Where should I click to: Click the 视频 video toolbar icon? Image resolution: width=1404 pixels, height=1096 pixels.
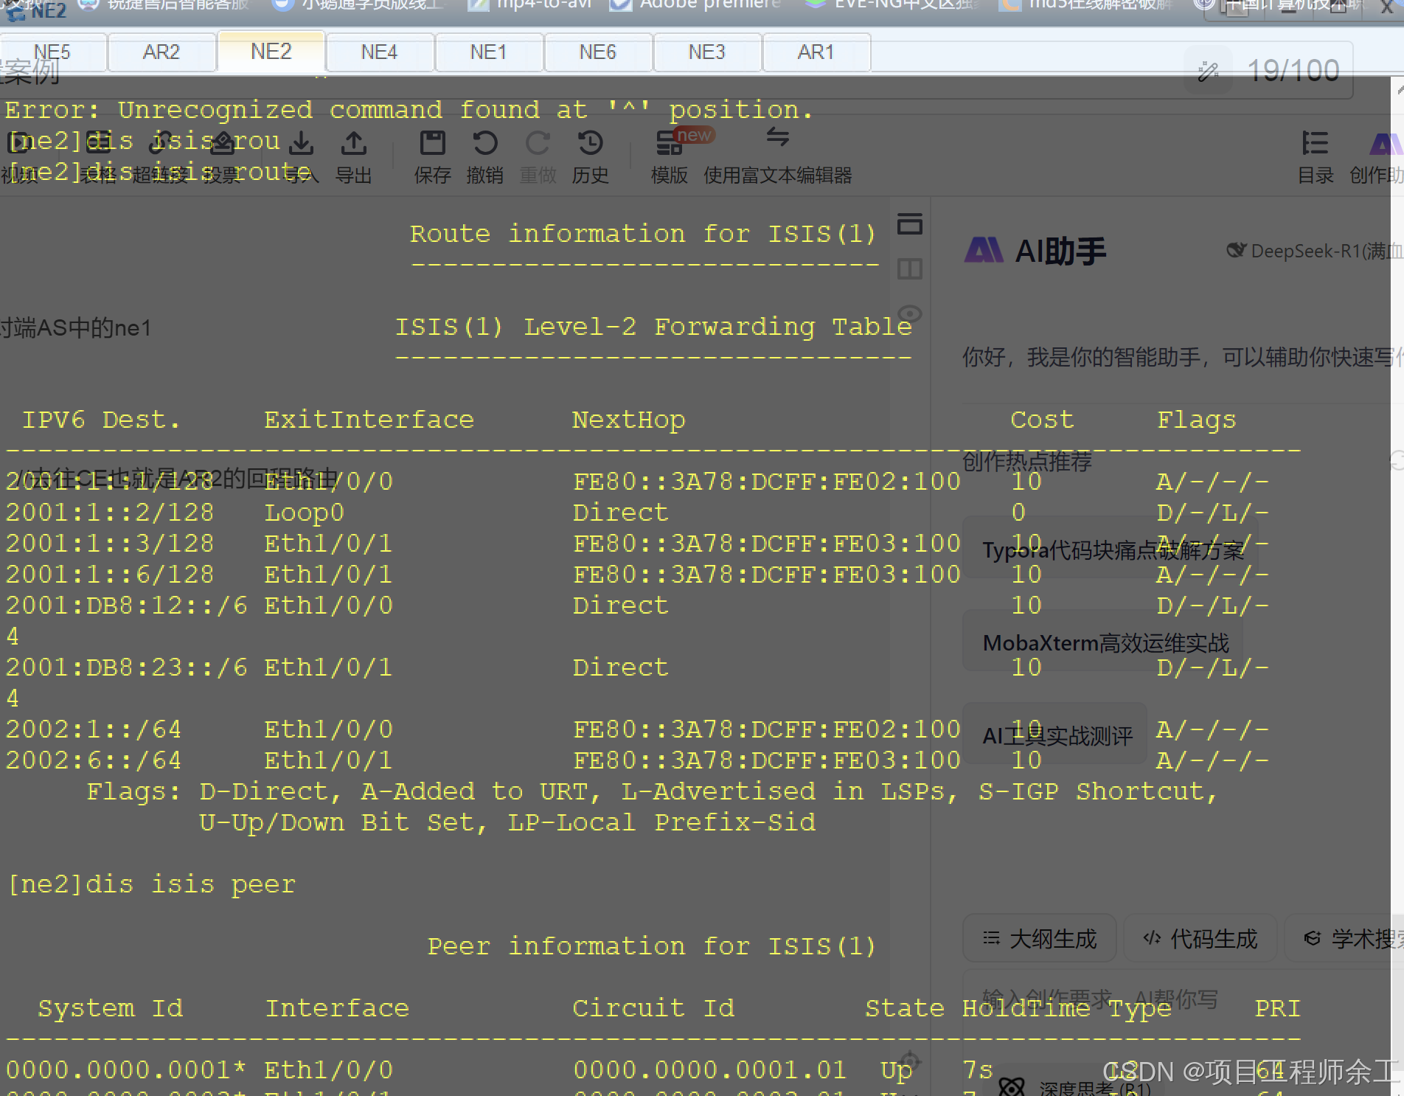click(x=18, y=157)
